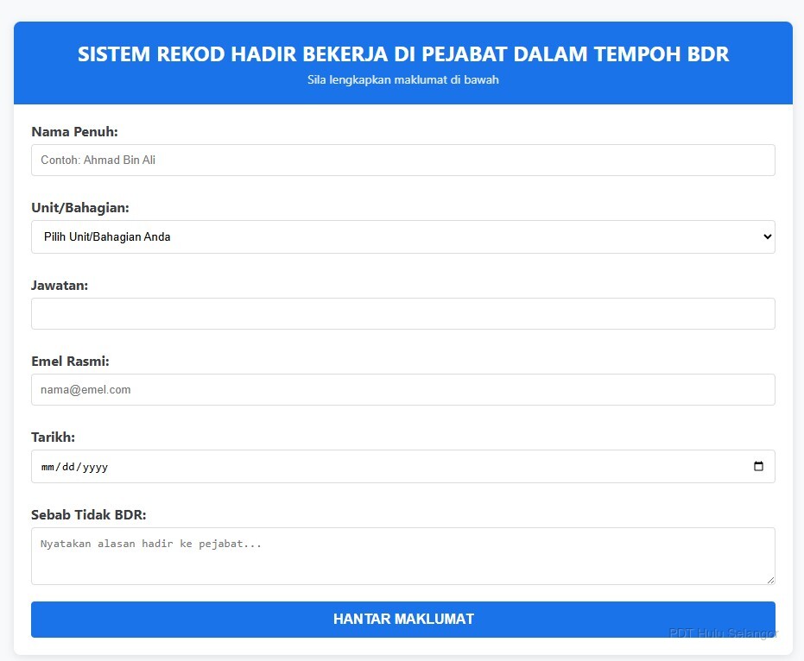
Task: Click the "Emel Rasmi:" label
Action: point(70,362)
